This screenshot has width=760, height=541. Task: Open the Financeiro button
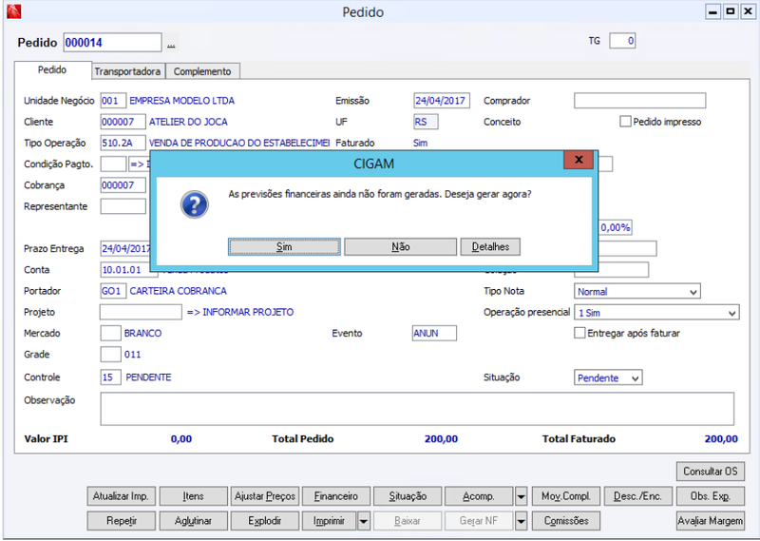tap(336, 496)
